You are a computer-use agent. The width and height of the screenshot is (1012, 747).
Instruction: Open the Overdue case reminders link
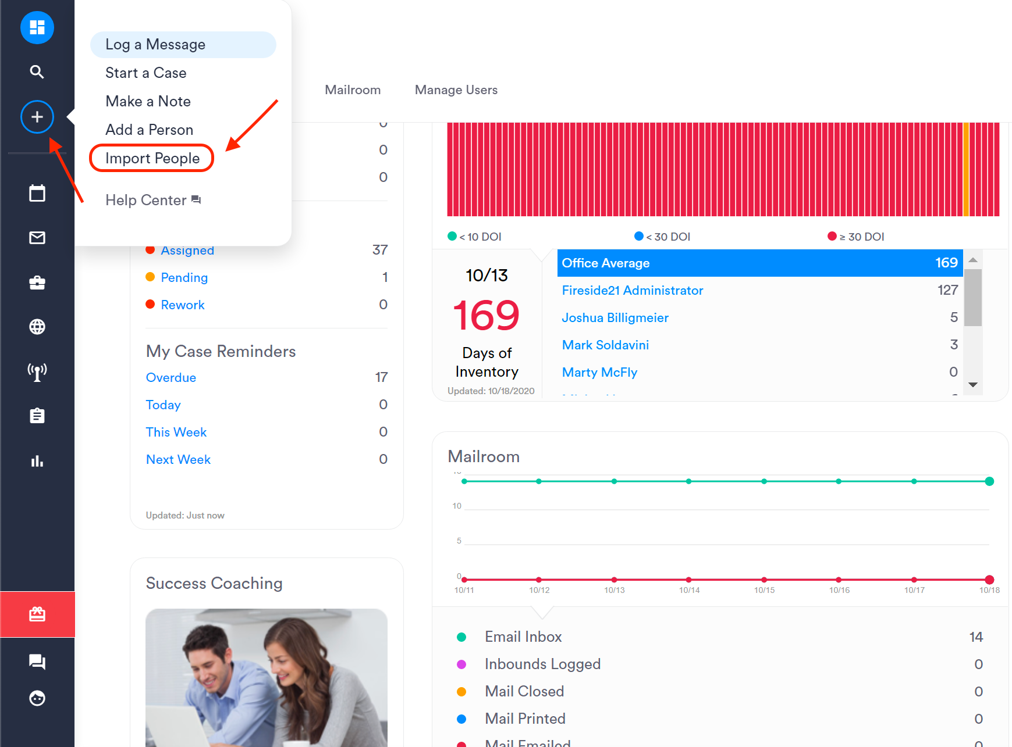pyautogui.click(x=171, y=377)
